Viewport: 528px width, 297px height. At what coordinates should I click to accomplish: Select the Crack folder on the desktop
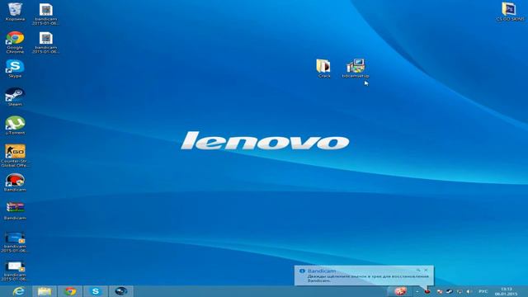324,68
